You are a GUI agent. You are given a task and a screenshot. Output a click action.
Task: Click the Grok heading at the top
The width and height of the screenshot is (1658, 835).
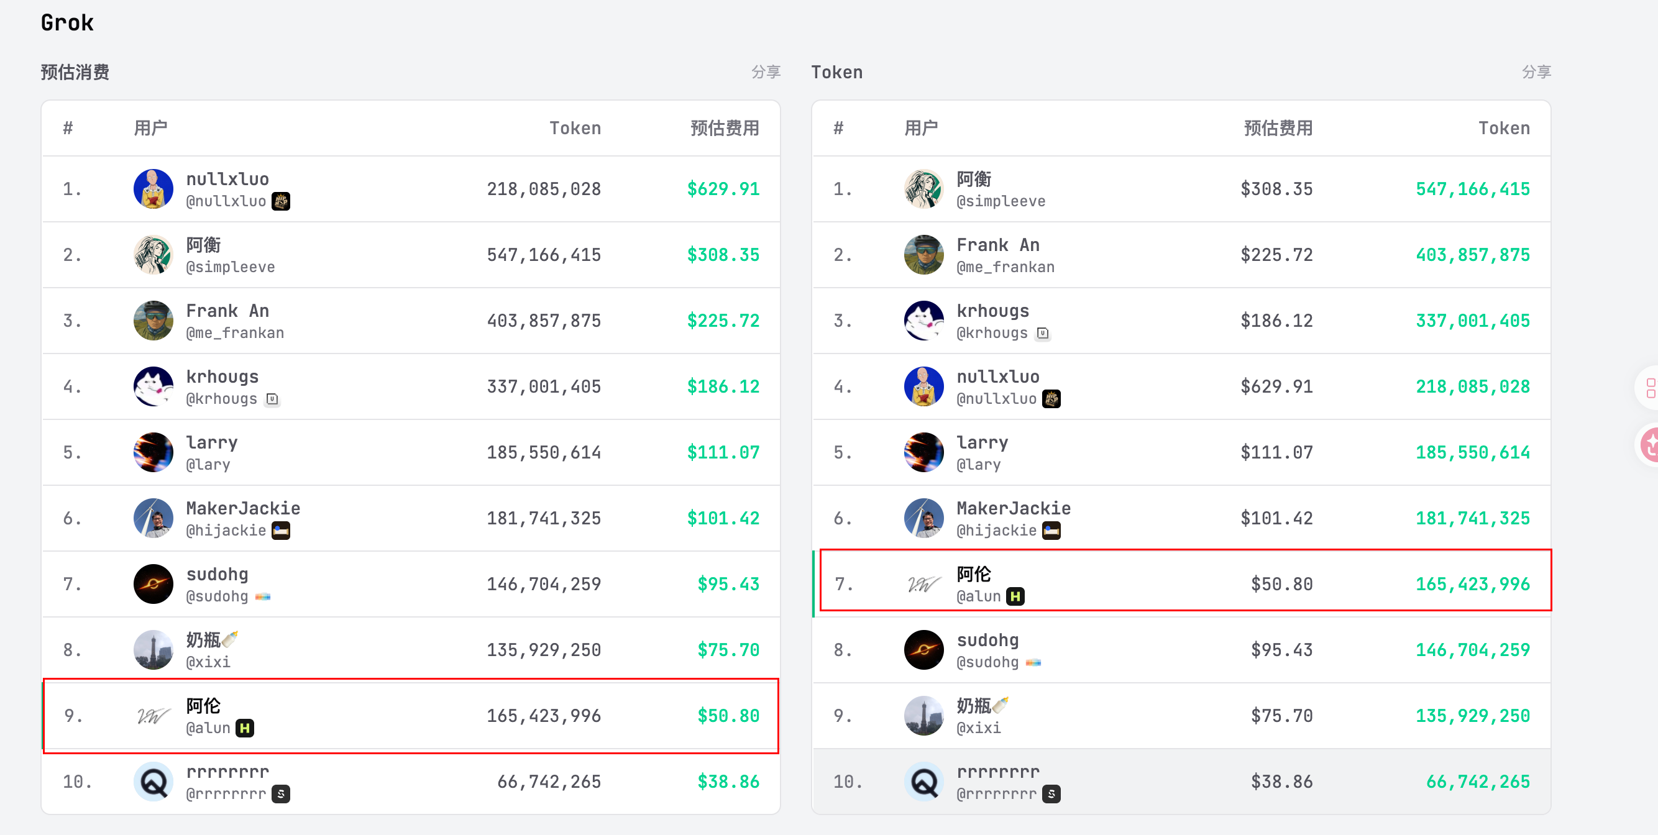pyautogui.click(x=67, y=22)
